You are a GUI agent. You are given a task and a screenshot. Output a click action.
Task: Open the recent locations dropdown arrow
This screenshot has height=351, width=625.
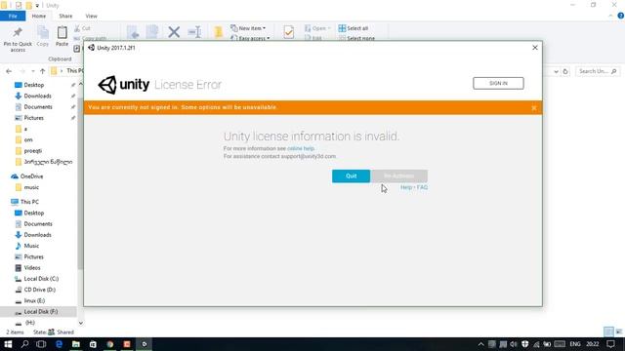[32, 71]
